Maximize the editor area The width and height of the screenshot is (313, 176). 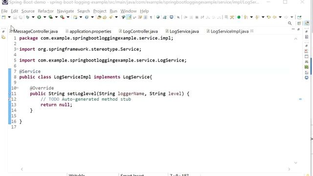298,29
